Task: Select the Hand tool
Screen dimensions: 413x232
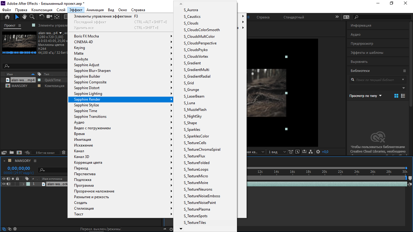Action: [24, 17]
